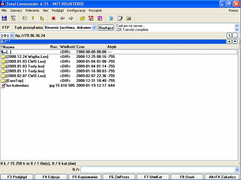This screenshot has height=180, width=241.
Task: Click the notepad with pen toolbar icon
Action: [x=120, y=18]
